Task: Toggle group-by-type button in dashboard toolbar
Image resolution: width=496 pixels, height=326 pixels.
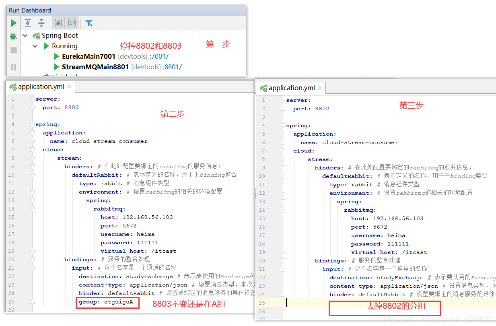Action: (x=58, y=23)
